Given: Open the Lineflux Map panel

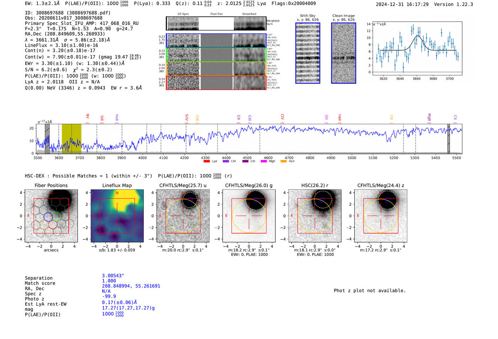Looking at the screenshot, I should point(117,216).
